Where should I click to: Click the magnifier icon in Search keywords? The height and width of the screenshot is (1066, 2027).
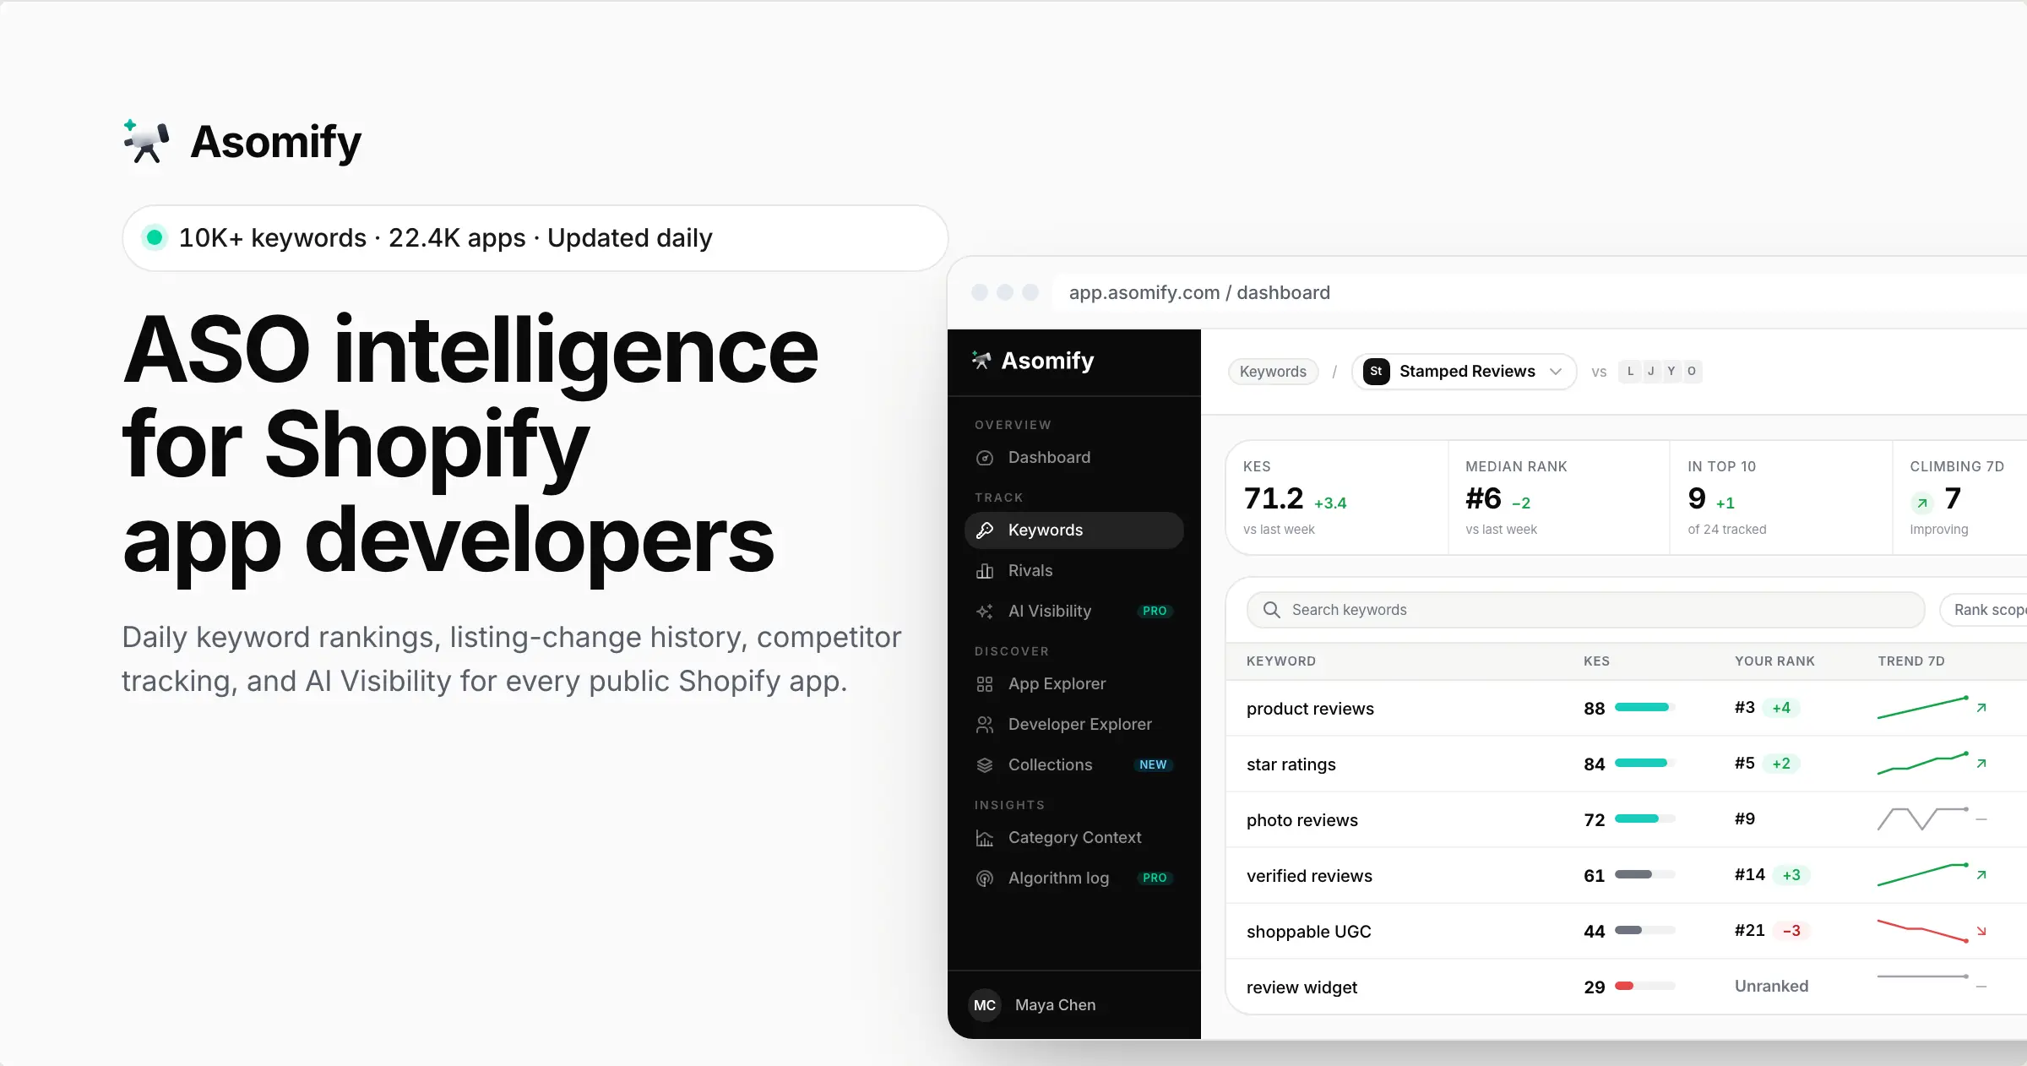coord(1272,610)
